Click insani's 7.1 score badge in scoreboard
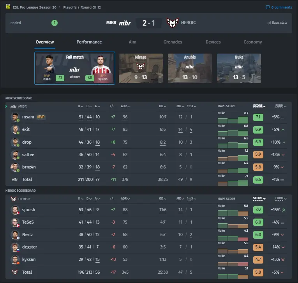Image resolution: width=298 pixels, height=283 pixels. tap(258, 117)
